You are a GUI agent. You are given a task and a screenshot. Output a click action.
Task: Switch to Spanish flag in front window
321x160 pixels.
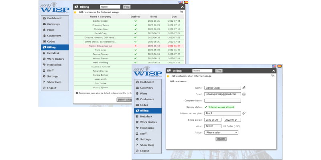click(279, 66)
